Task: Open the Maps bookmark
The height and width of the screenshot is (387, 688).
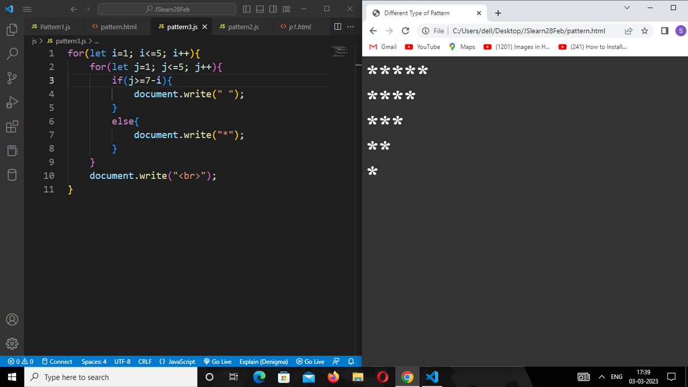Action: click(462, 46)
